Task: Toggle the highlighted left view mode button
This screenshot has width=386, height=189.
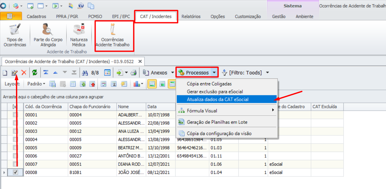Action: 152,84
